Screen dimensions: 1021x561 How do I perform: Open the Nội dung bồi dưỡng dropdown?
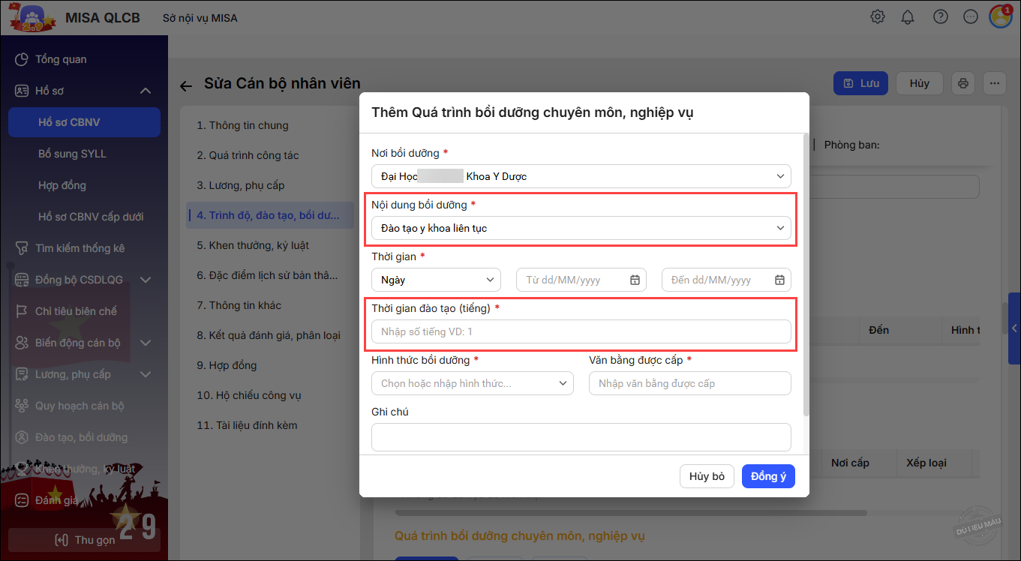pyautogui.click(x=780, y=228)
